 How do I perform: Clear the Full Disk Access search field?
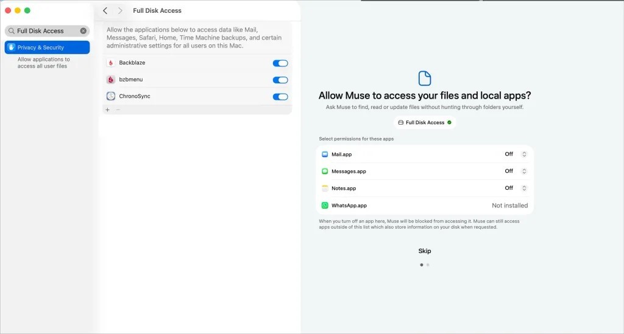tap(83, 31)
